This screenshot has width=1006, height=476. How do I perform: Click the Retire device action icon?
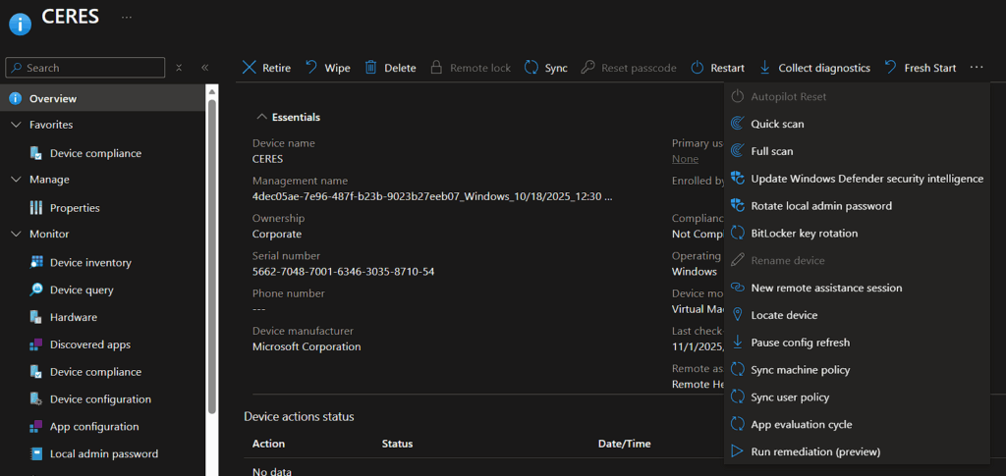pyautogui.click(x=250, y=68)
